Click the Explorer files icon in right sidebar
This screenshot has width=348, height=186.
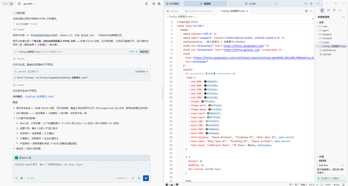(322, 11)
